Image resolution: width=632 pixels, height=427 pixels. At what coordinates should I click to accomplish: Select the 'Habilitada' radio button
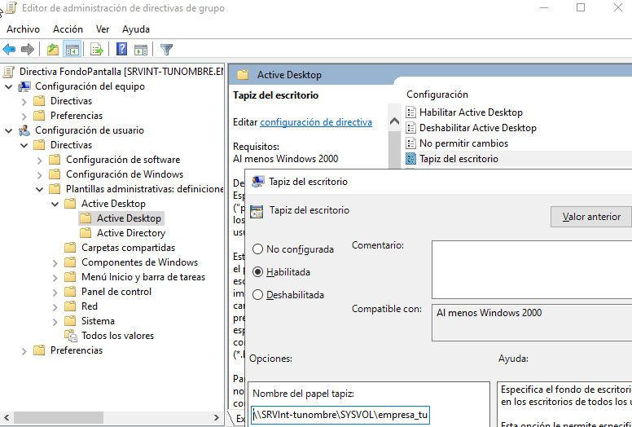click(x=258, y=272)
